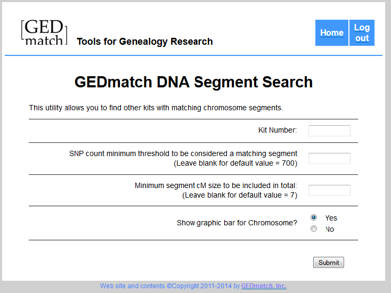The height and width of the screenshot is (293, 391).
Task: Click the 'Minimum segment cM size' label
Action: coord(216,185)
